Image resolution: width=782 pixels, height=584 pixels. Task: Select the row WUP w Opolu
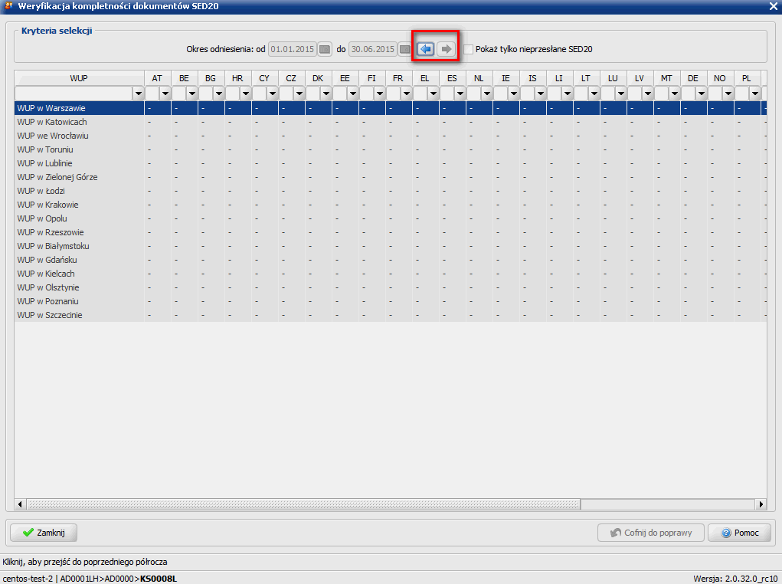tap(391, 218)
